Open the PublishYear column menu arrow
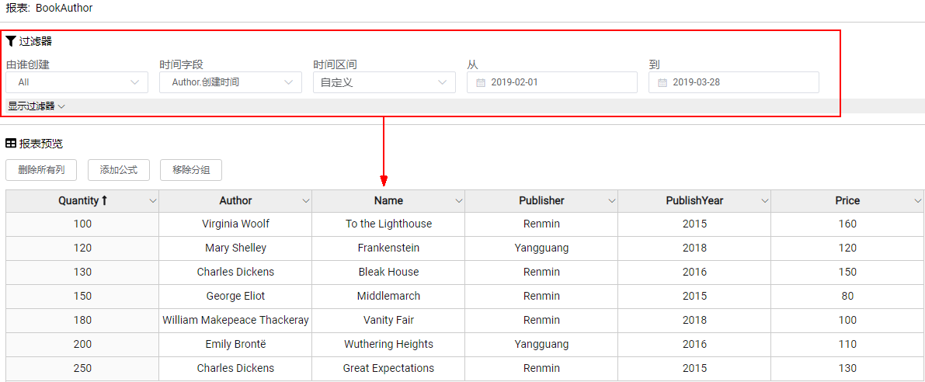925x382 pixels. pos(765,201)
